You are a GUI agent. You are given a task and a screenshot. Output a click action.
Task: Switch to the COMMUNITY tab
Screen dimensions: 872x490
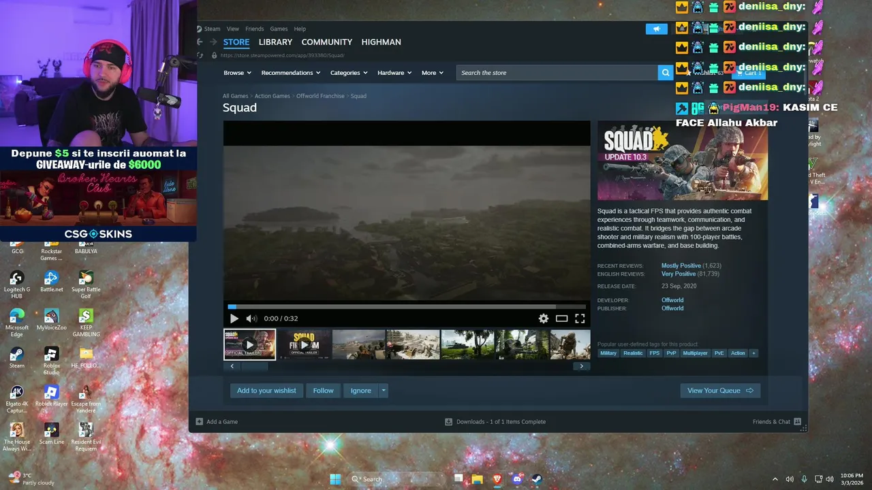pyautogui.click(x=327, y=42)
